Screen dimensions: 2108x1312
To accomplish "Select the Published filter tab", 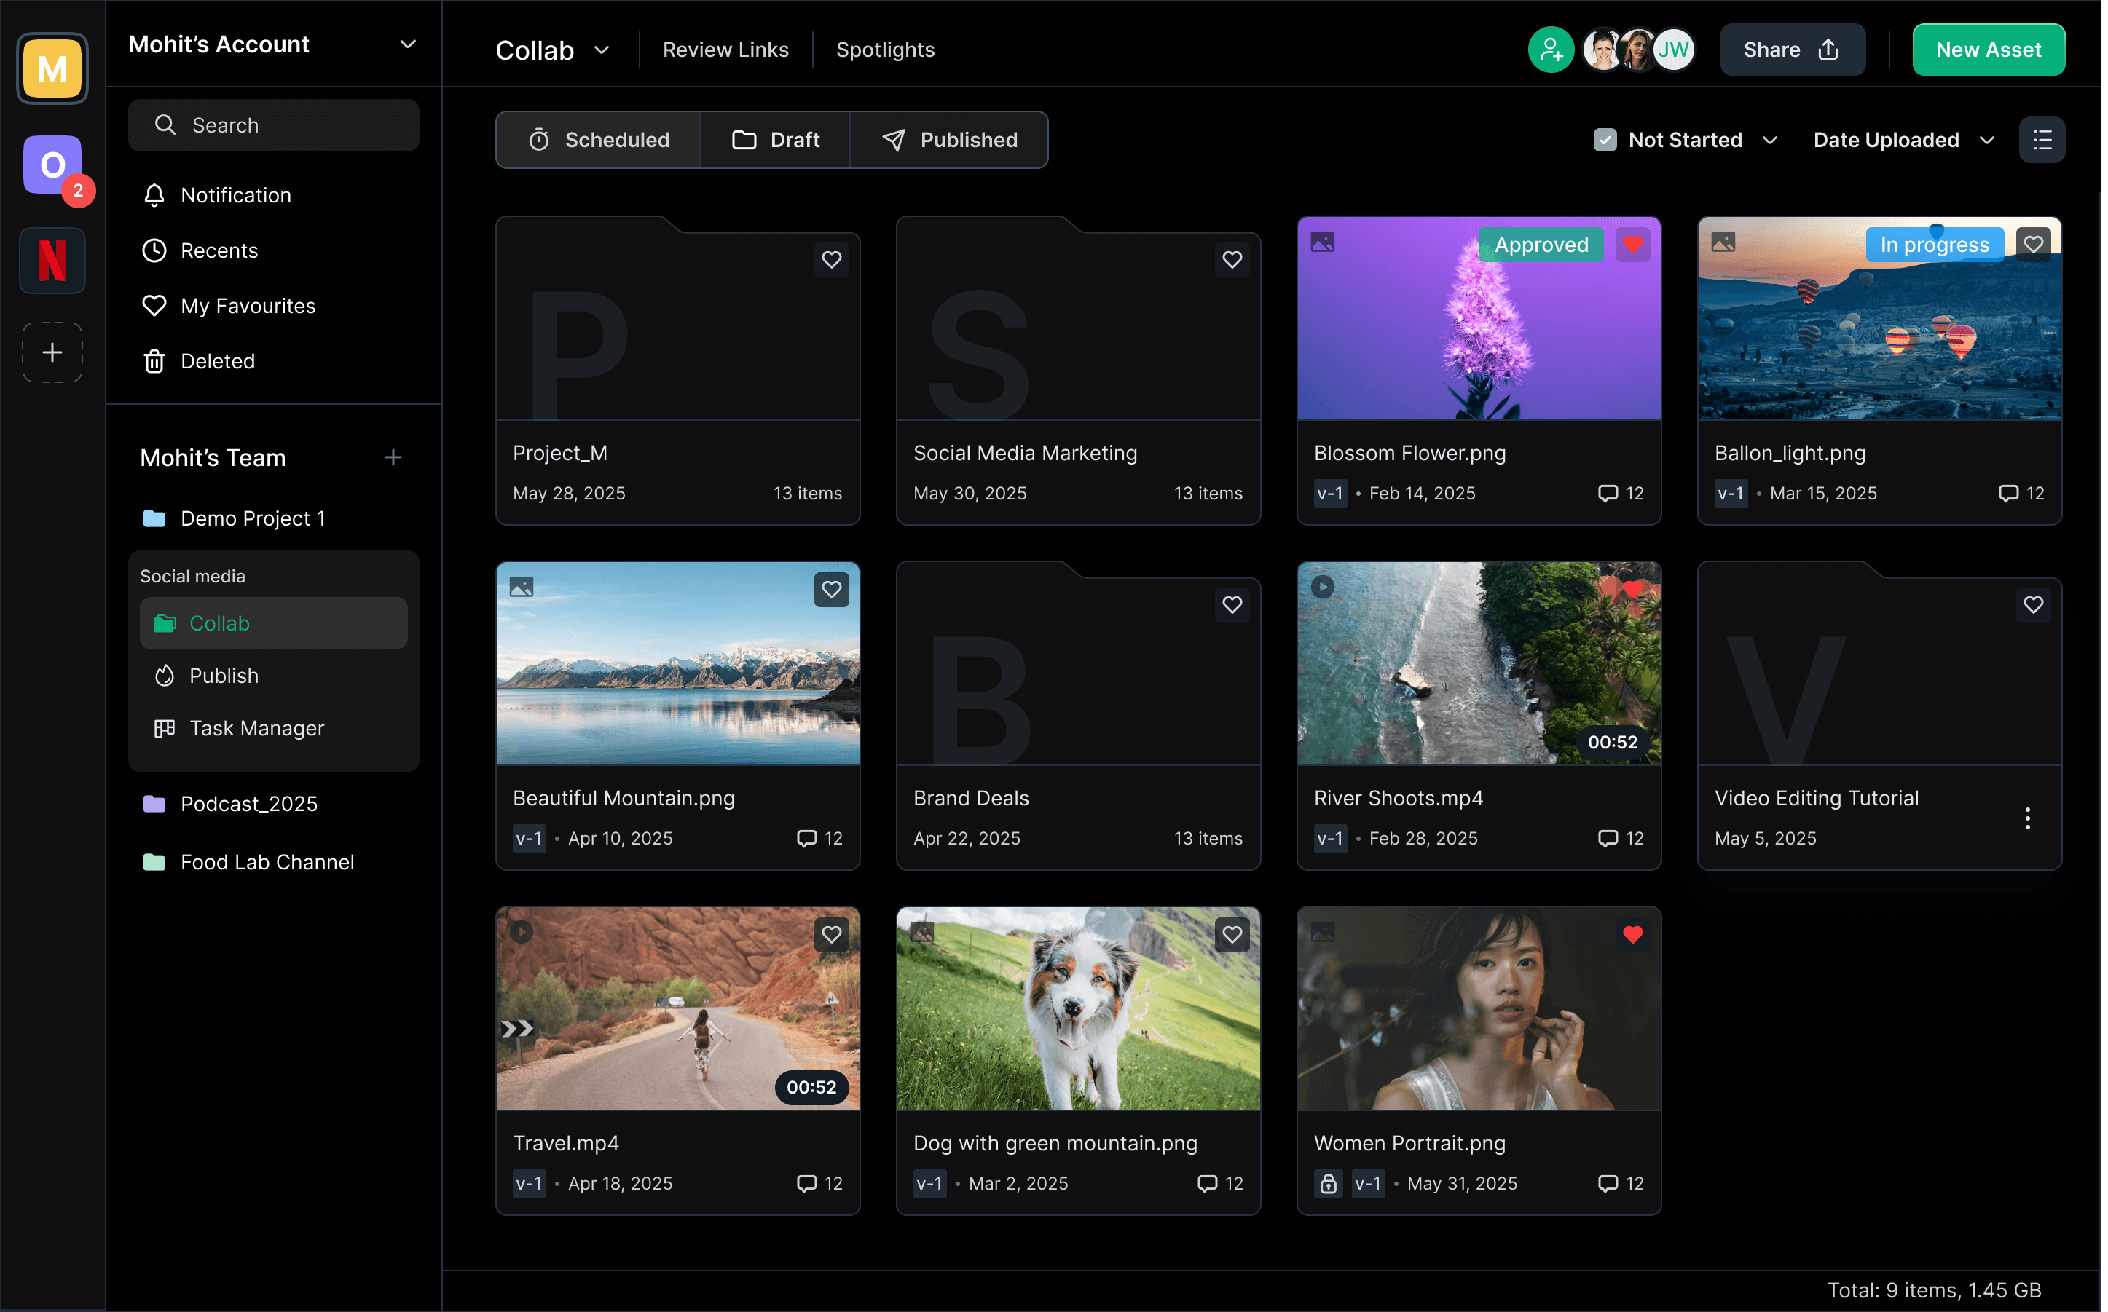I will pyautogui.click(x=949, y=140).
